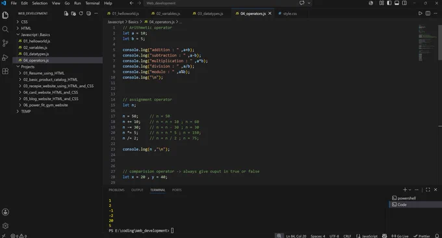
Task: Click the notifications bell in status bar
Action: [437, 236]
